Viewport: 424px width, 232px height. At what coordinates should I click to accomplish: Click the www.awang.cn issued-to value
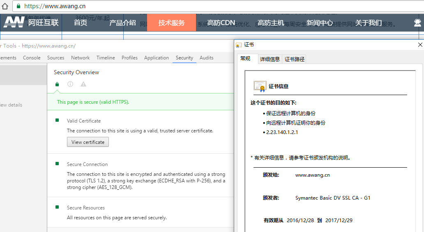(x=313, y=175)
